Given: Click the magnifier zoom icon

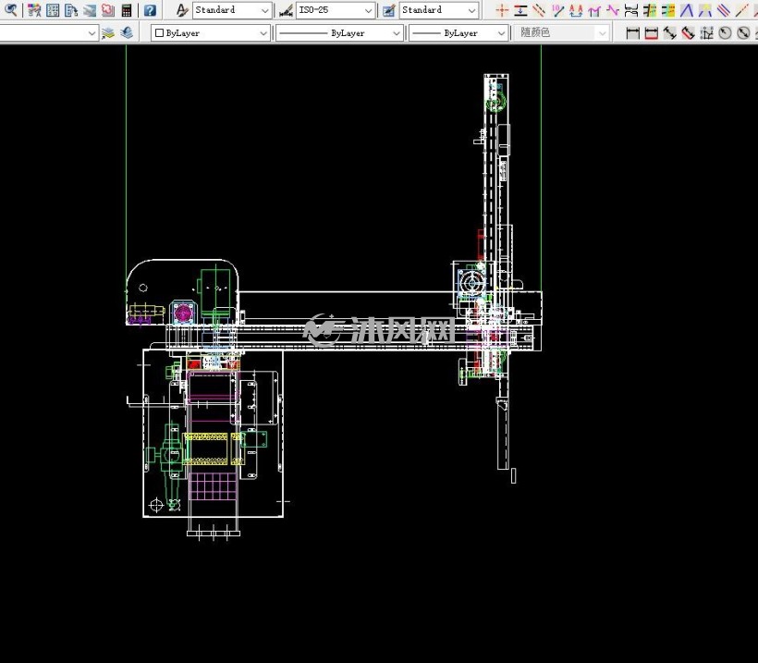Looking at the screenshot, I should (x=11, y=9).
